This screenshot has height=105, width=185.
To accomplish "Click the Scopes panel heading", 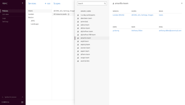I will pos(57,4).
